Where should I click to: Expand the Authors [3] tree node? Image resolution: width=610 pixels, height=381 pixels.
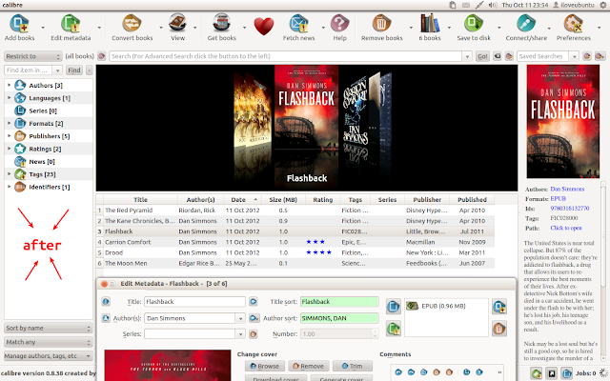(9, 85)
